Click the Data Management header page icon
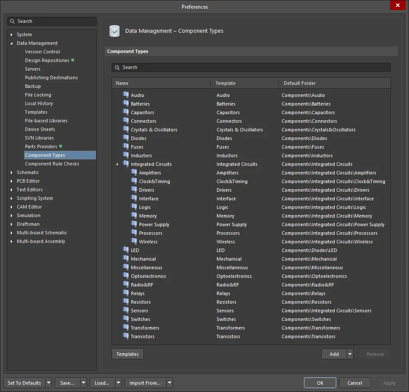 [x=114, y=31]
